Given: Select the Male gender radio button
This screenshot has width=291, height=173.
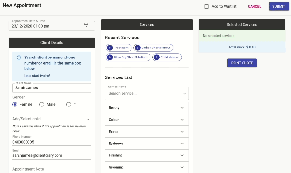Looking at the screenshot, I should 42,104.
